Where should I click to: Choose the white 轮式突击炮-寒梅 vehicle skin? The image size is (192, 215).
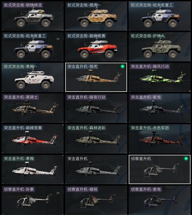click(x=33, y=77)
